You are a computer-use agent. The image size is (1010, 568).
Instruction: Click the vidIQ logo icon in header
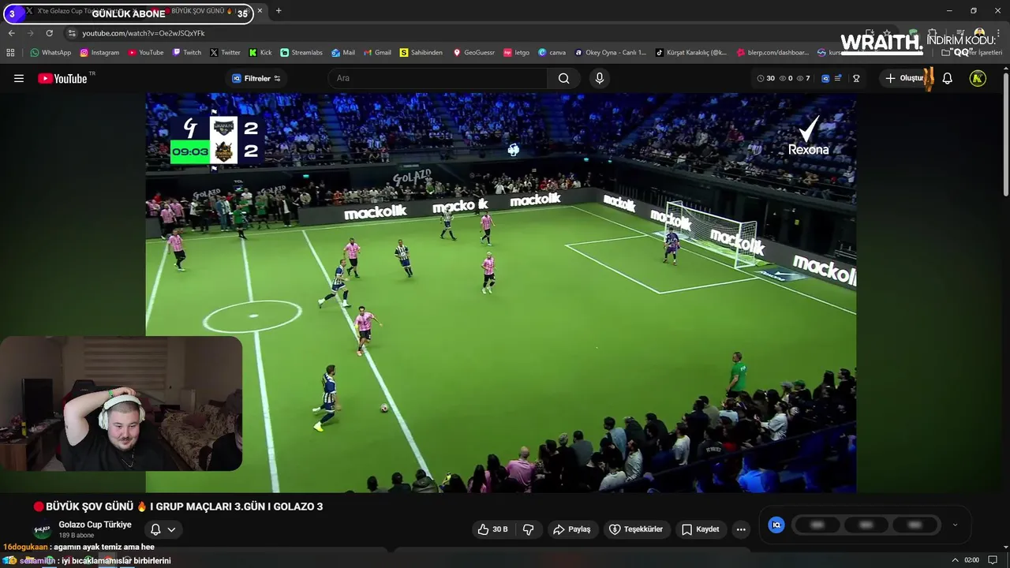pyautogui.click(x=825, y=78)
